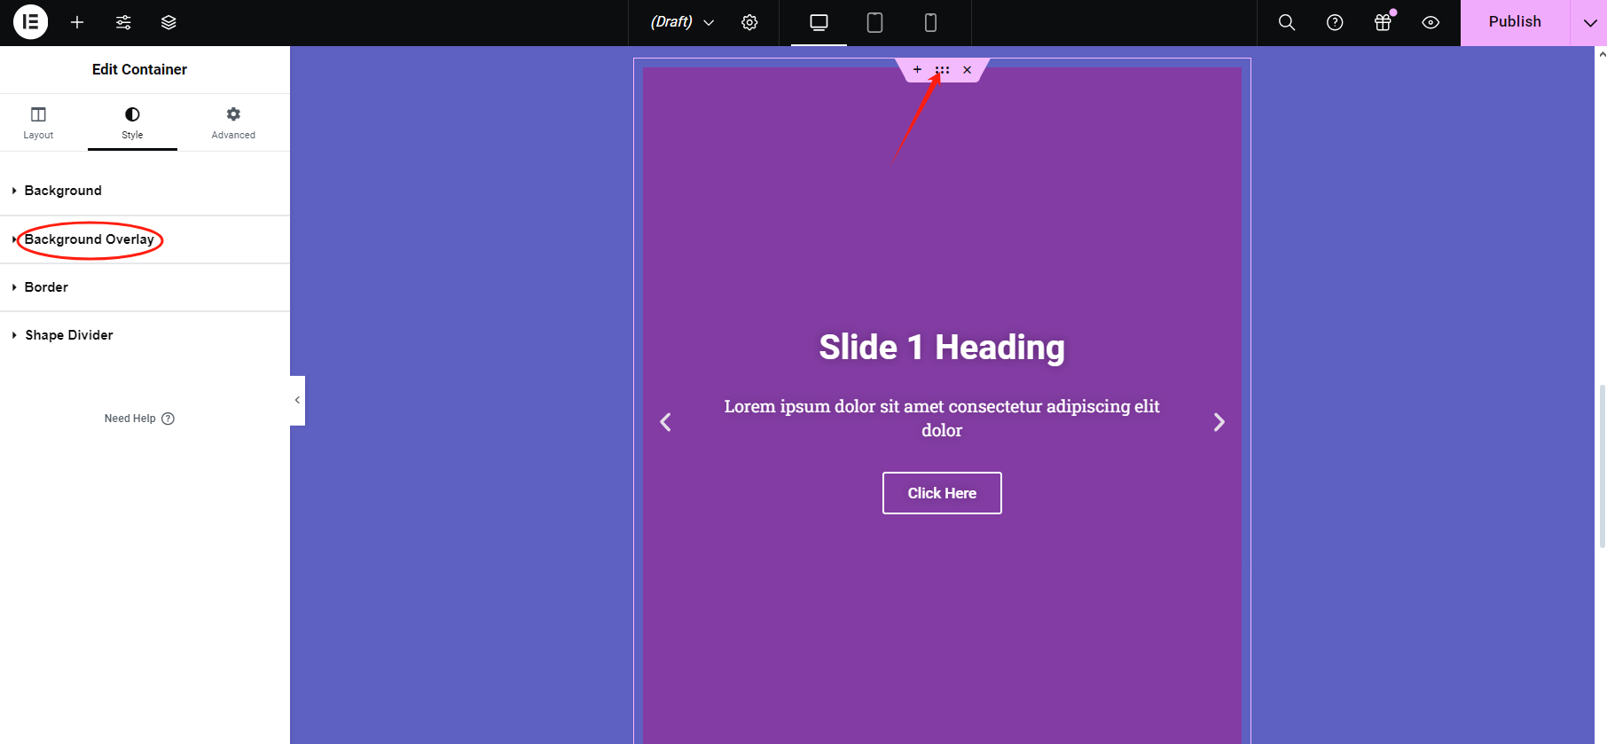Open the Help question mark icon
1607x744 pixels.
click(x=1335, y=22)
